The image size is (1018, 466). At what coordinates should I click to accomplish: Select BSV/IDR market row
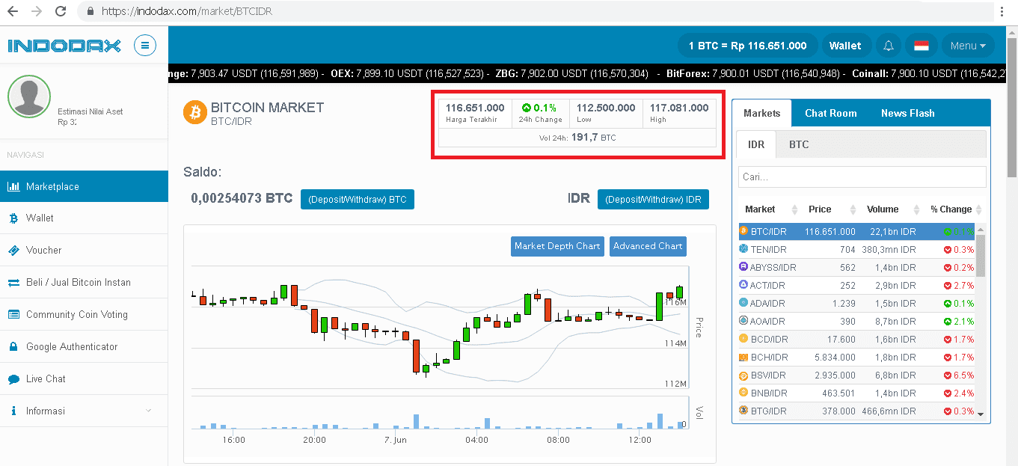tap(857, 375)
